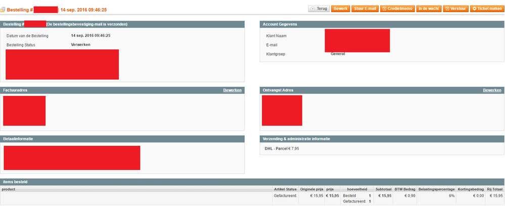505x210 pixels.
Task: Click the product column header
Action: 9,189
